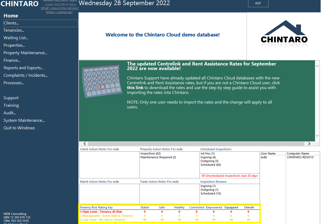Screen dimensions: 322x224
Task: Open Reports and Exports
Action: pos(23,68)
